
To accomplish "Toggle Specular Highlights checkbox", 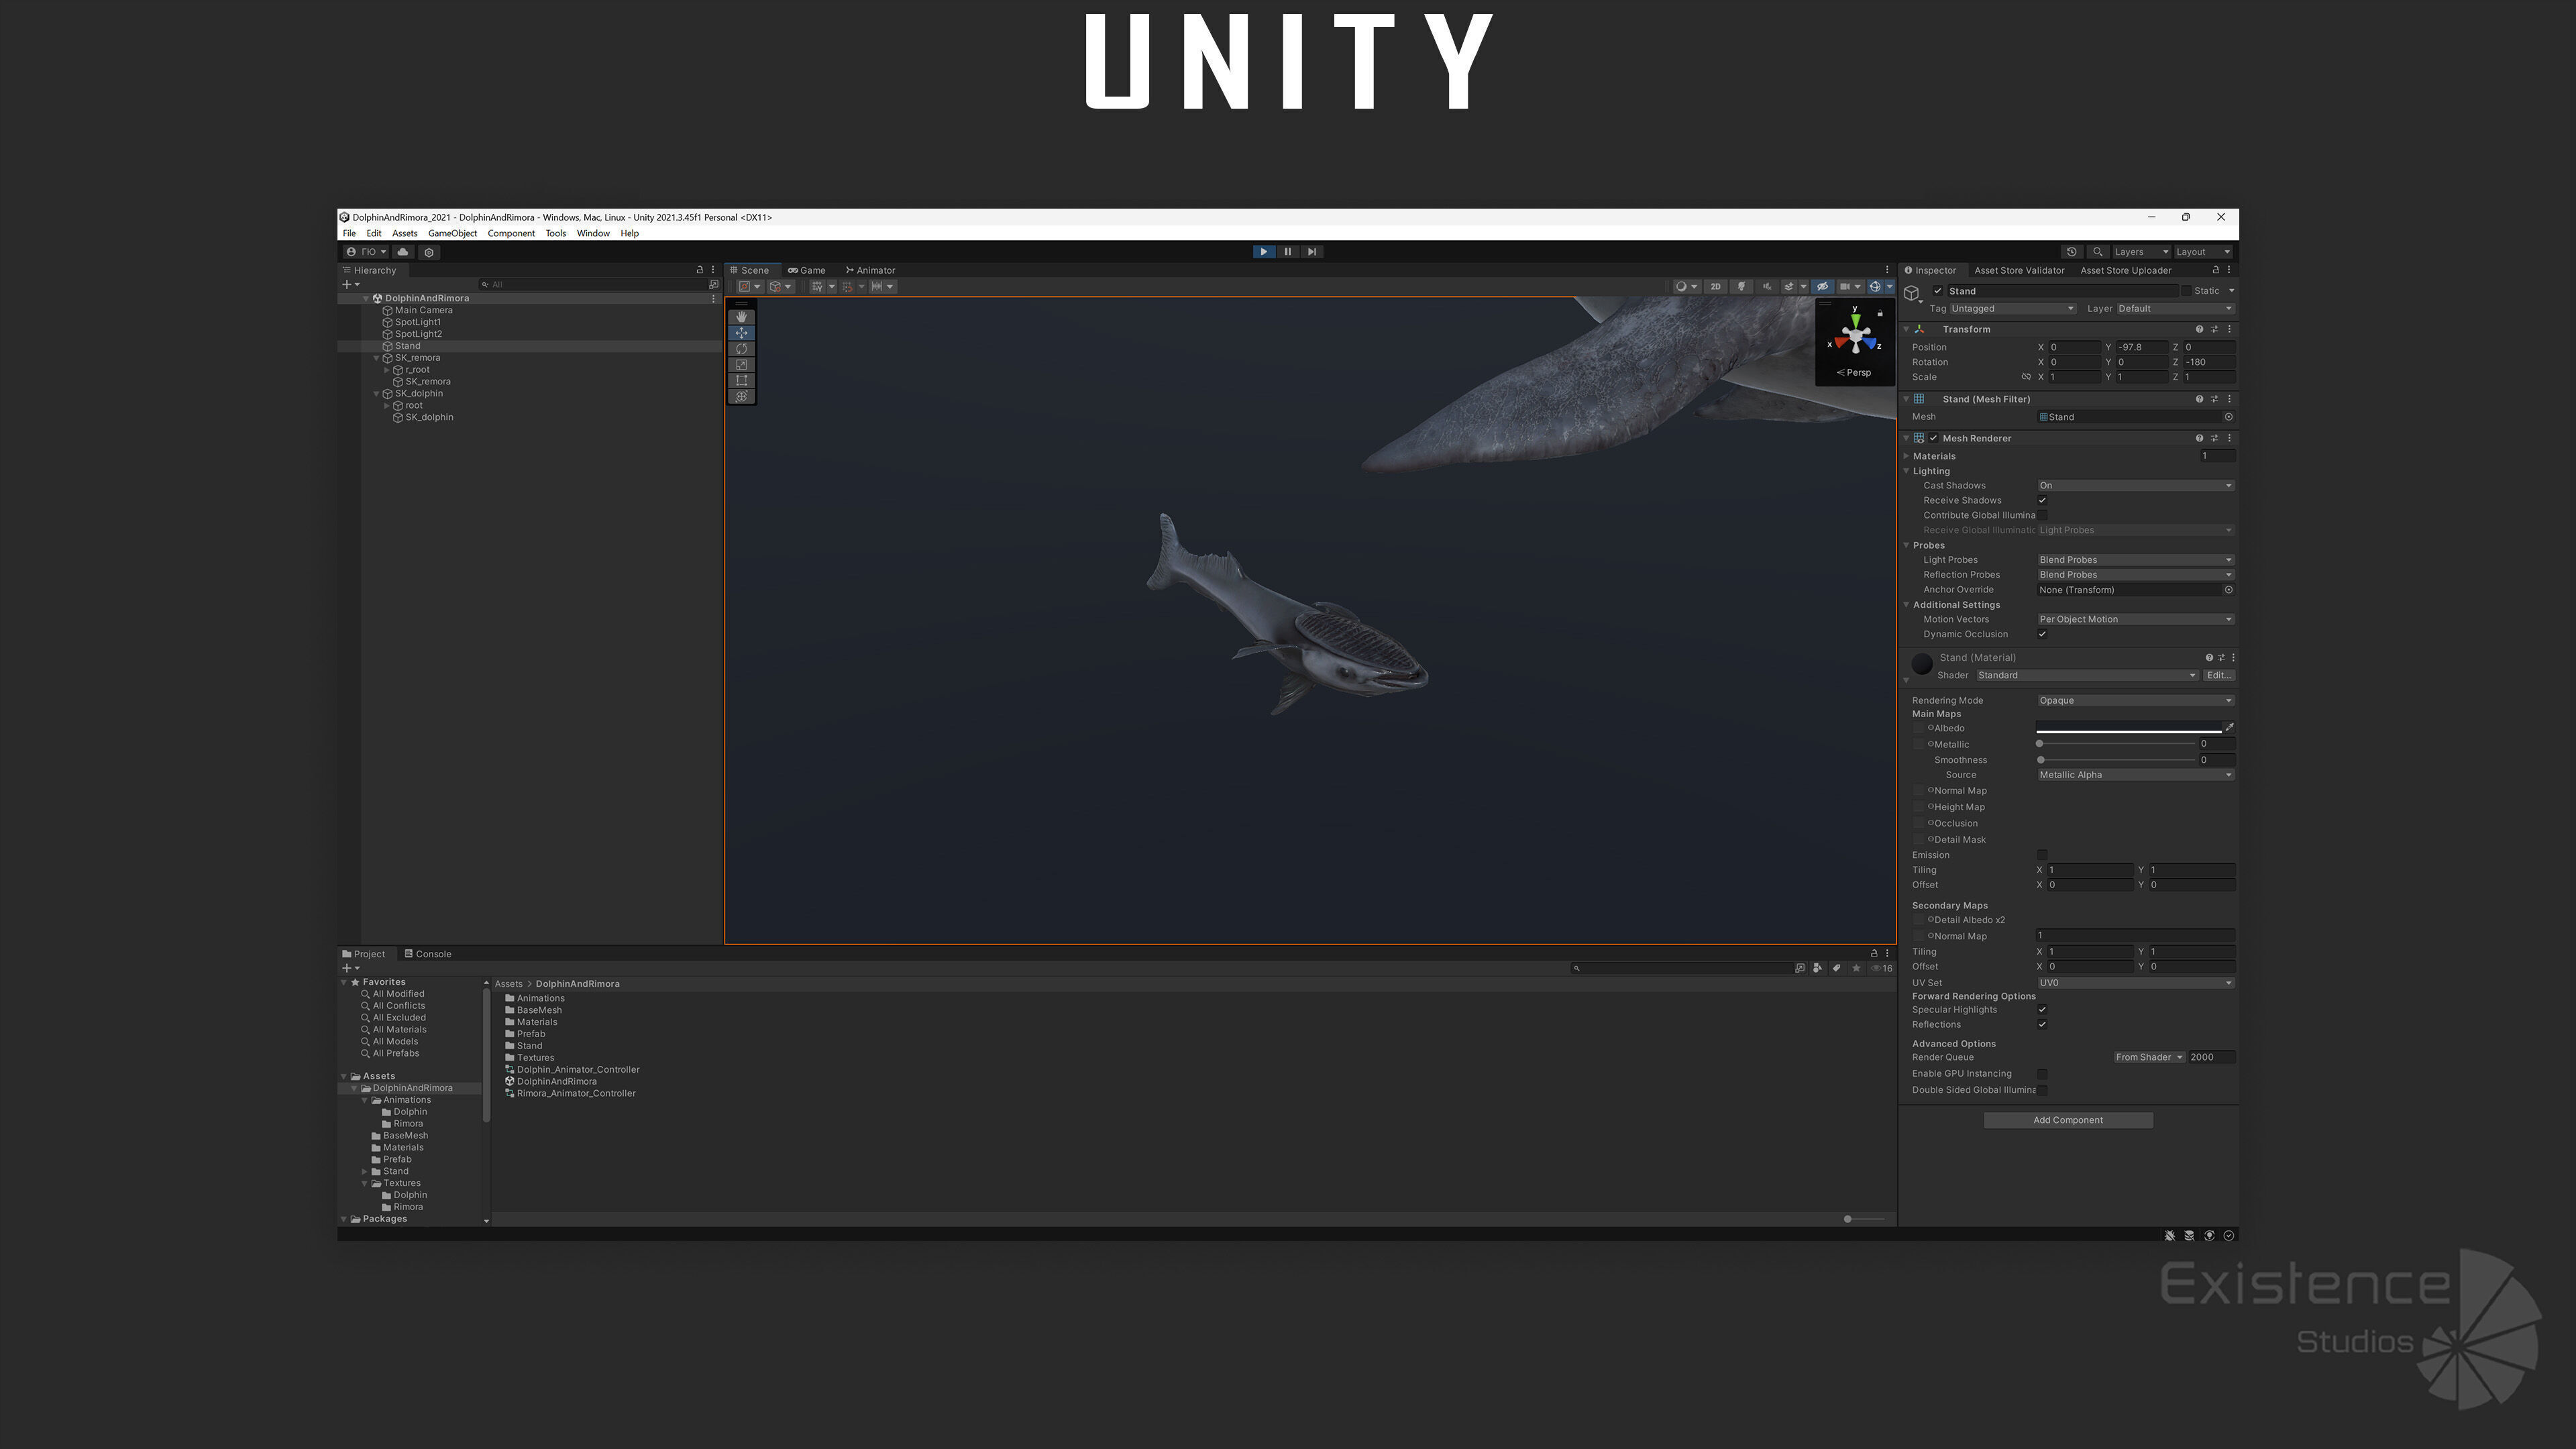I will pyautogui.click(x=2042, y=1010).
